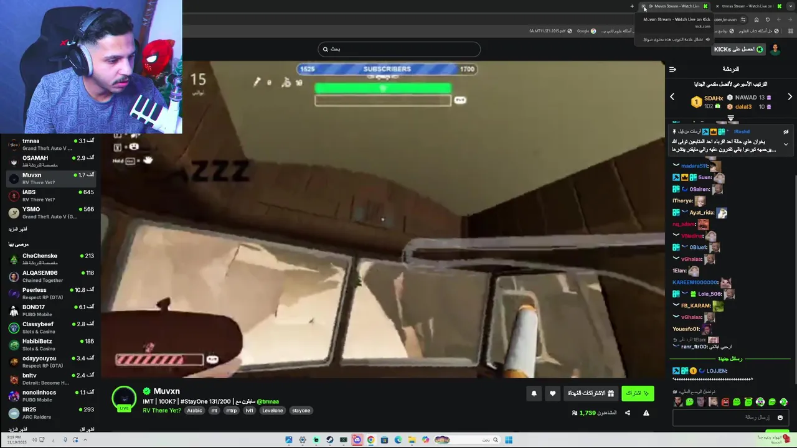Open KAREEM1000000 user in chat
Viewport: 797px width, 448px height.
pyautogui.click(x=695, y=282)
